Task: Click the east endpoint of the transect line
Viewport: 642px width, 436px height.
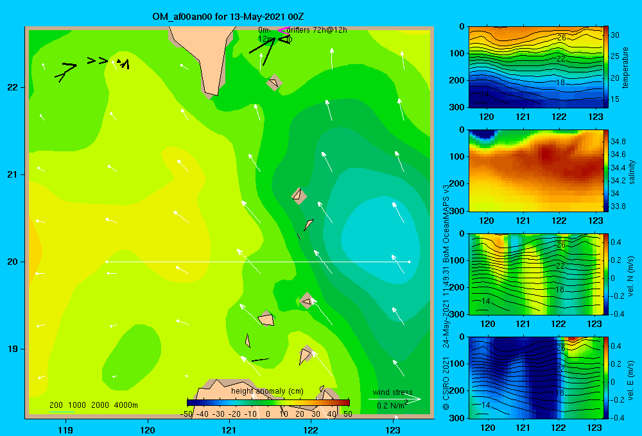Action: pos(410,262)
